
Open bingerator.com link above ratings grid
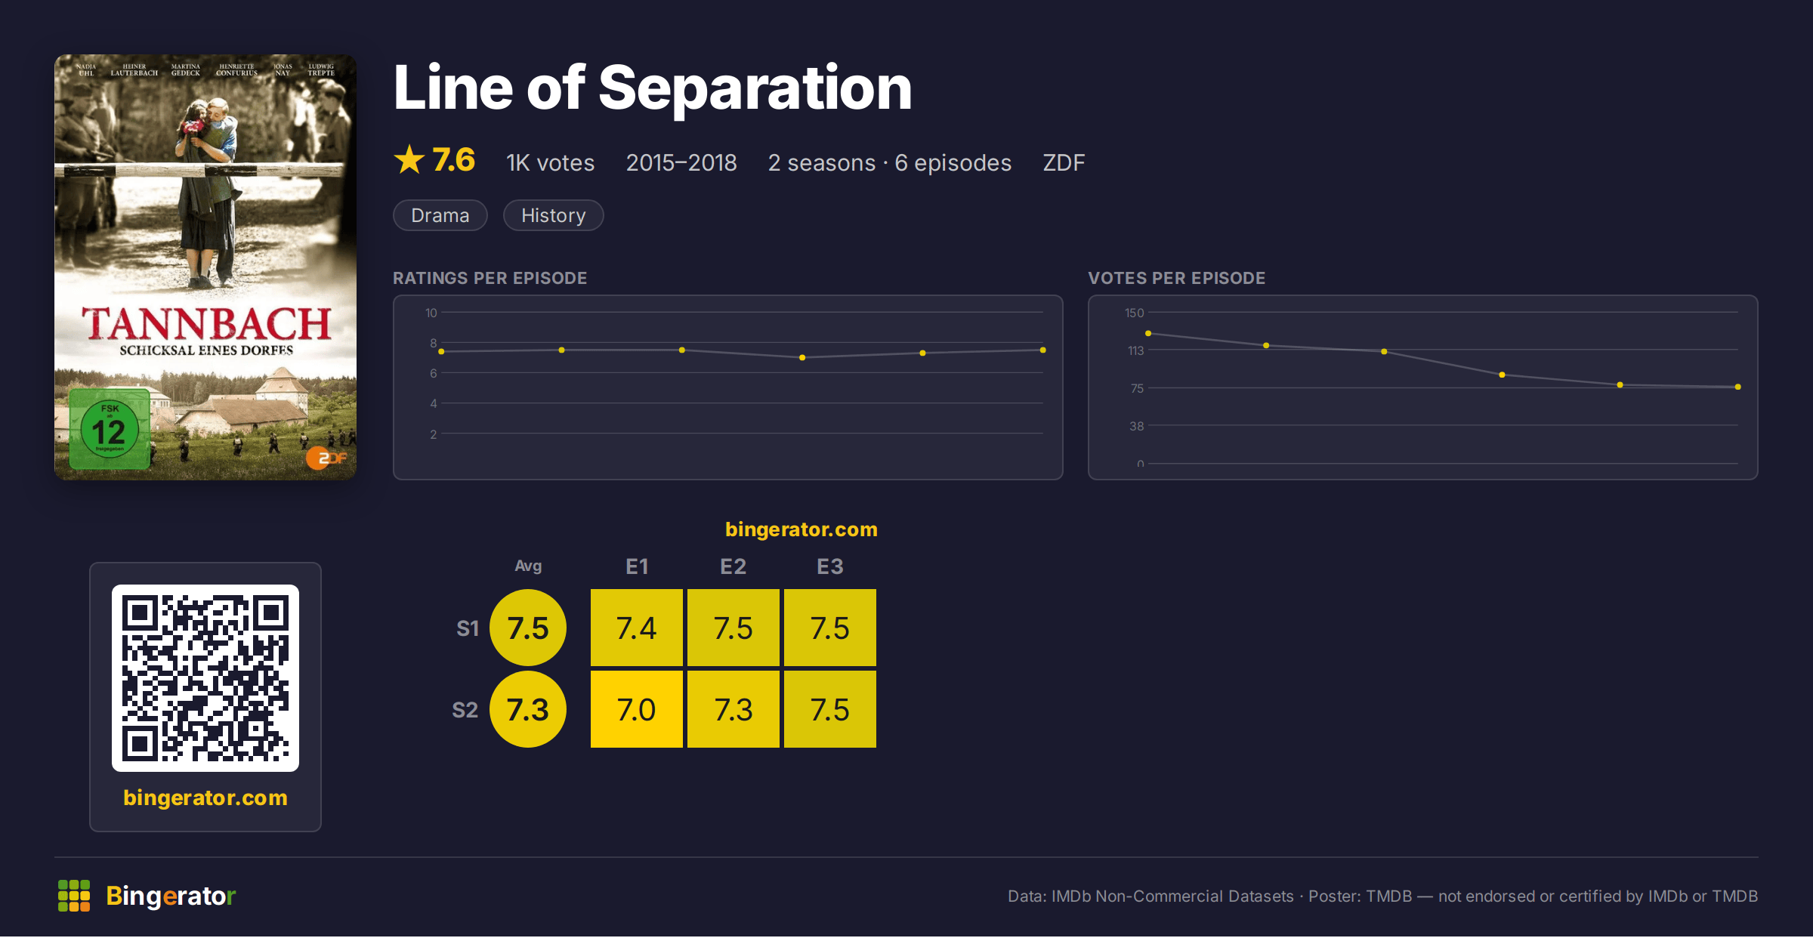point(801,529)
